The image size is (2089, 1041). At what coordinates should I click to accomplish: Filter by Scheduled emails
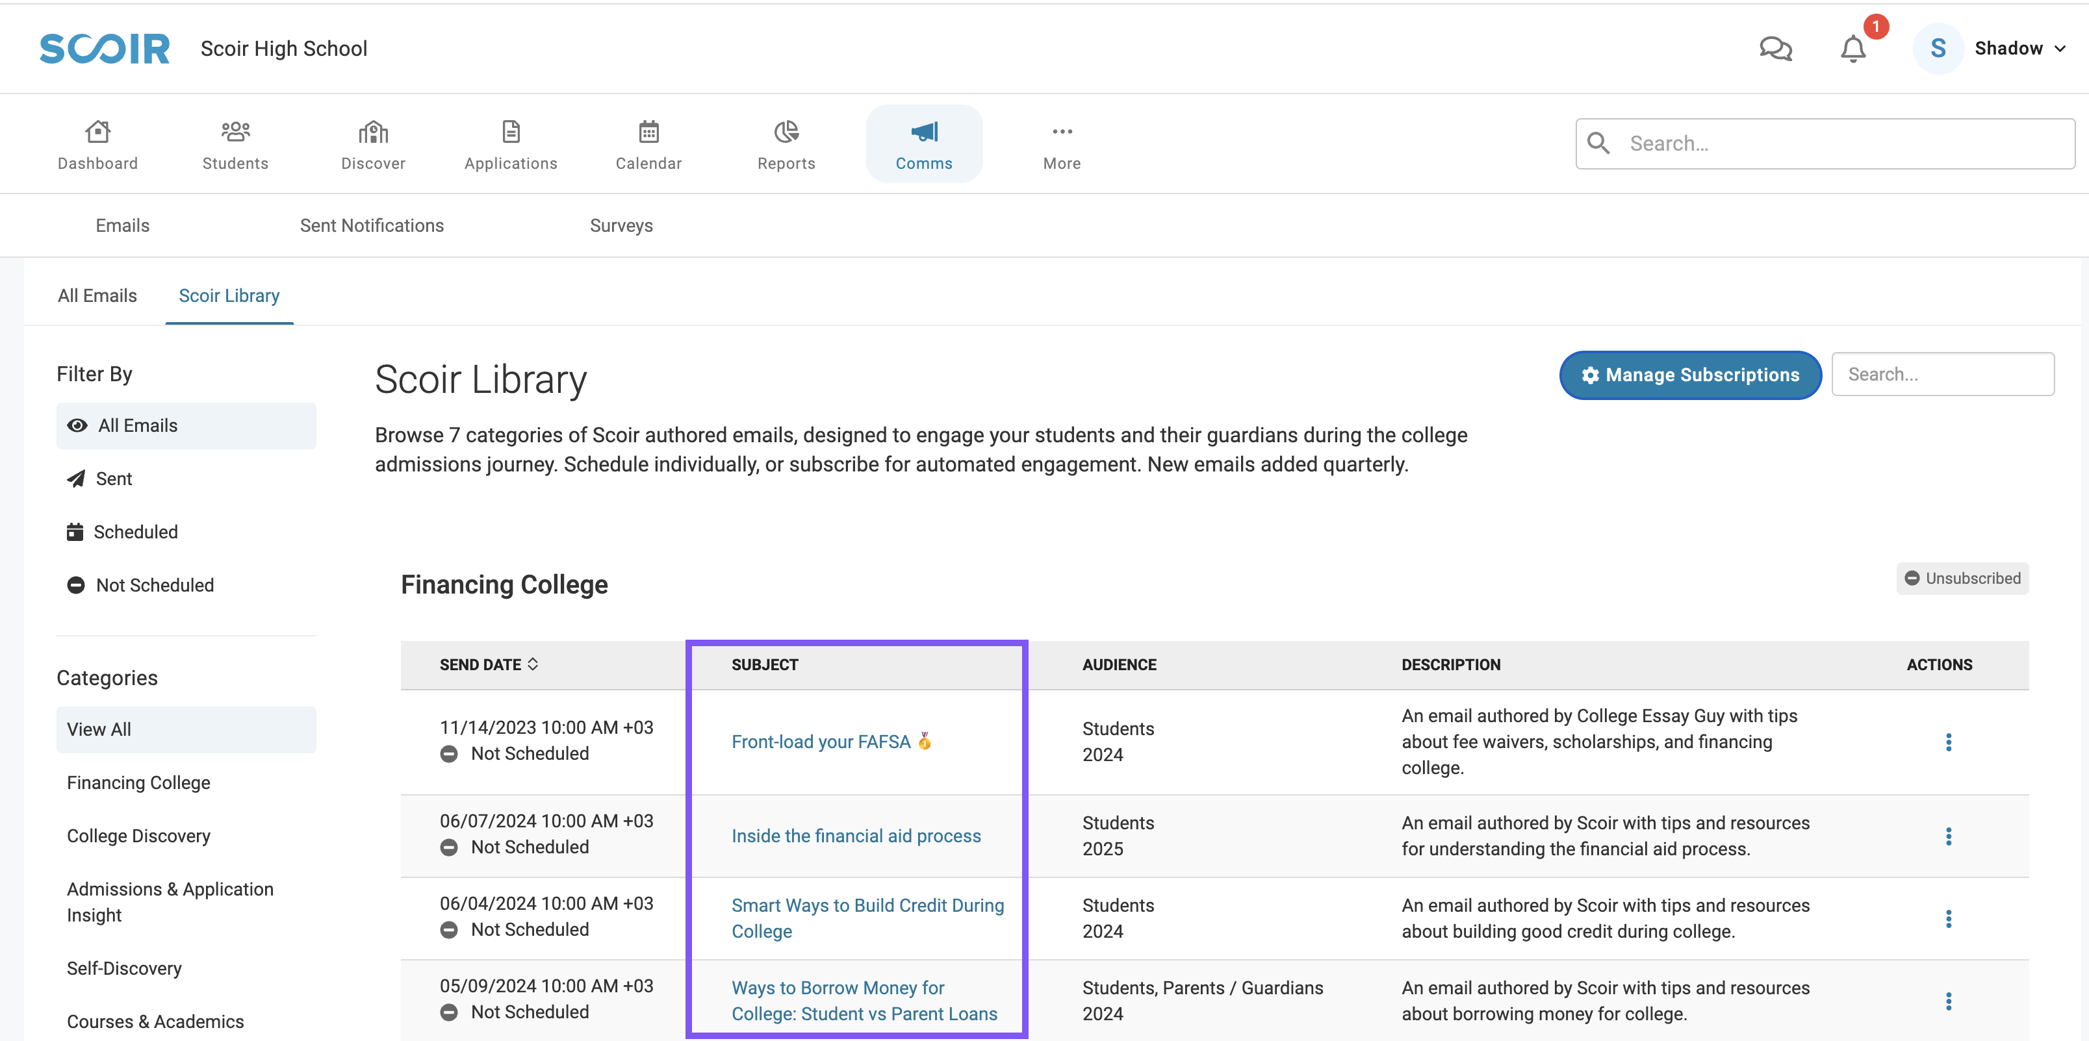(186, 532)
